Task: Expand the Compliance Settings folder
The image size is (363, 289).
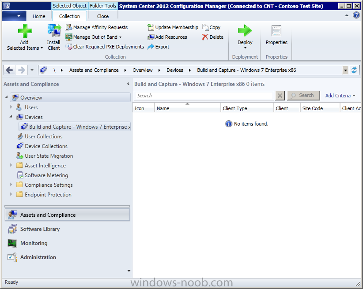Action: pos(11,185)
